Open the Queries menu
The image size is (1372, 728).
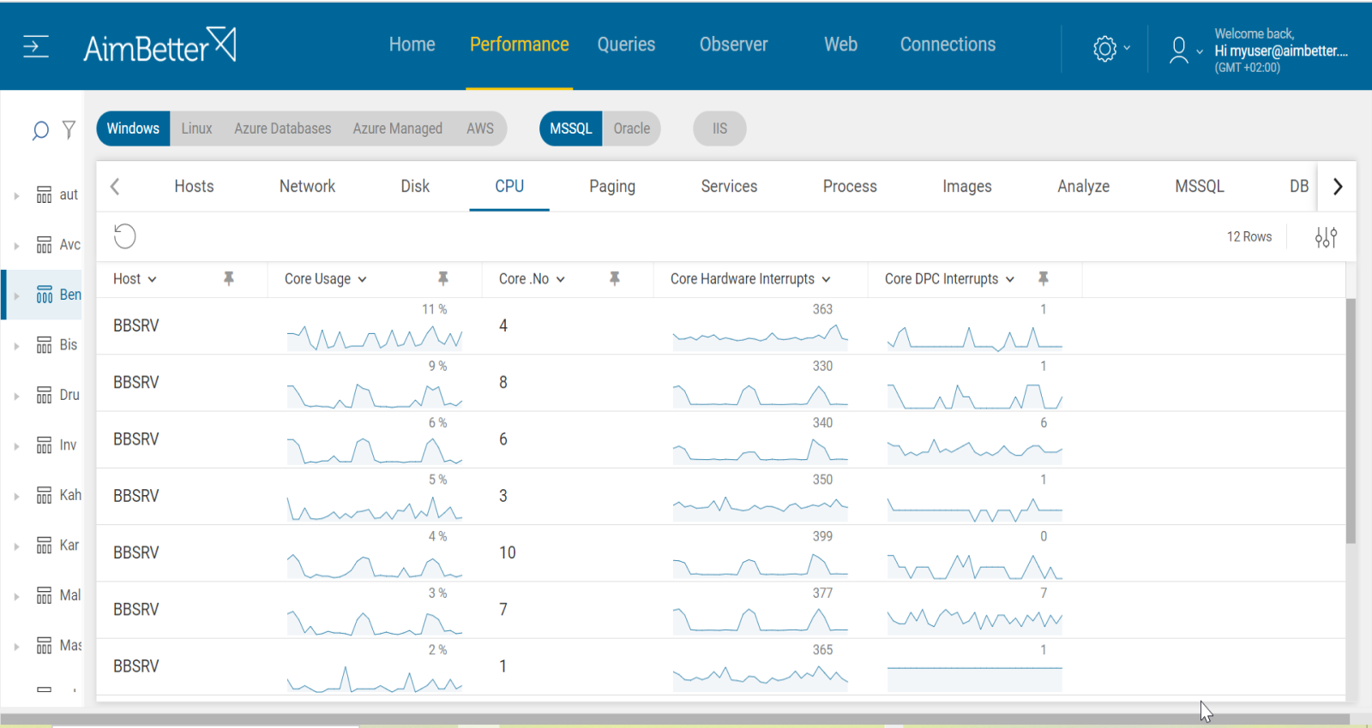[626, 45]
